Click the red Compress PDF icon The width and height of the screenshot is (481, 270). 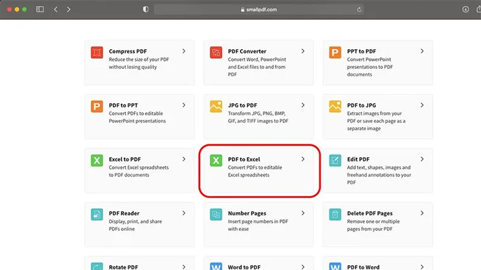pos(97,52)
